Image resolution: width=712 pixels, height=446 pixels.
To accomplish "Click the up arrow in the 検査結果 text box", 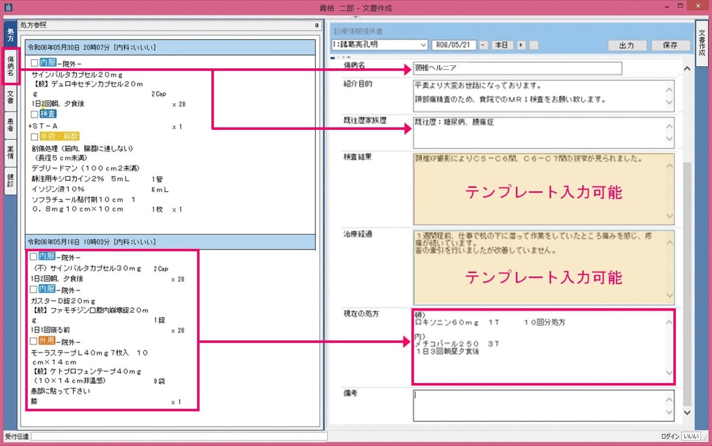I will (x=669, y=166).
